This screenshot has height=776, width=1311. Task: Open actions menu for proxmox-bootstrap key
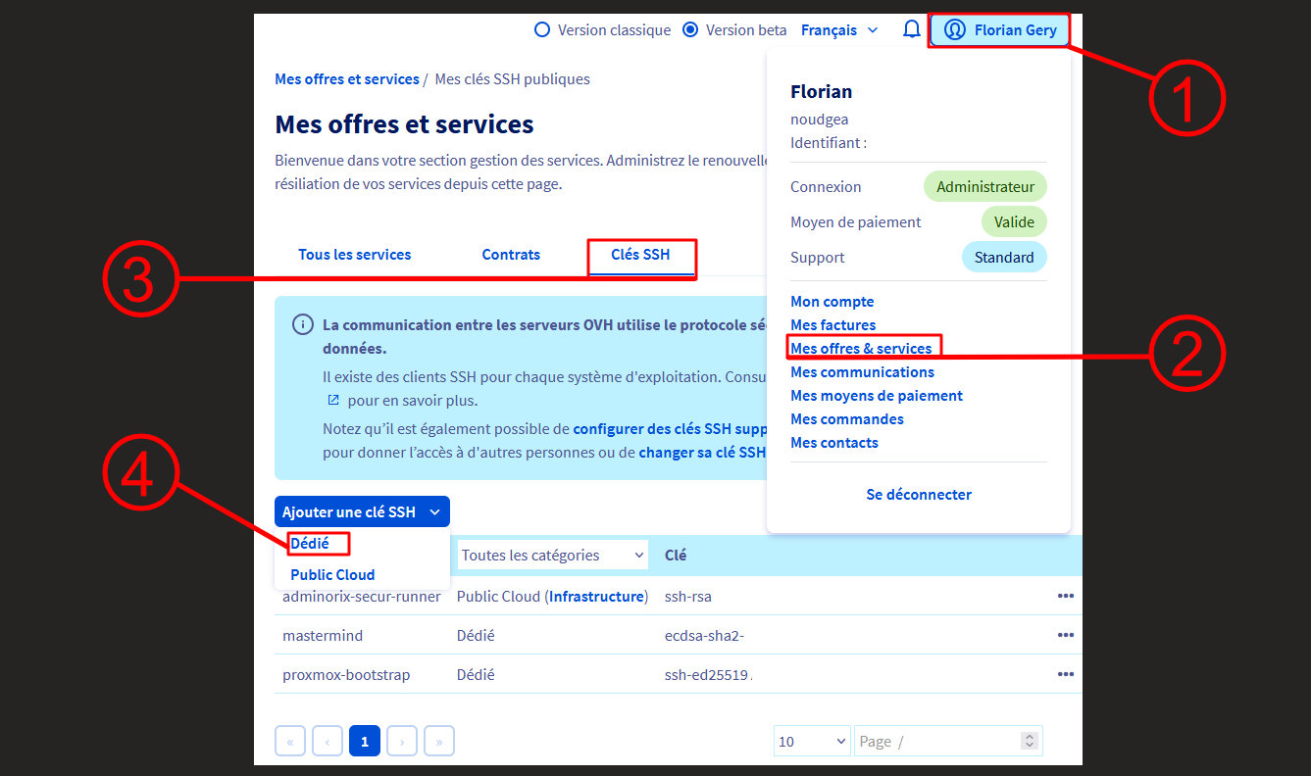tap(1065, 673)
